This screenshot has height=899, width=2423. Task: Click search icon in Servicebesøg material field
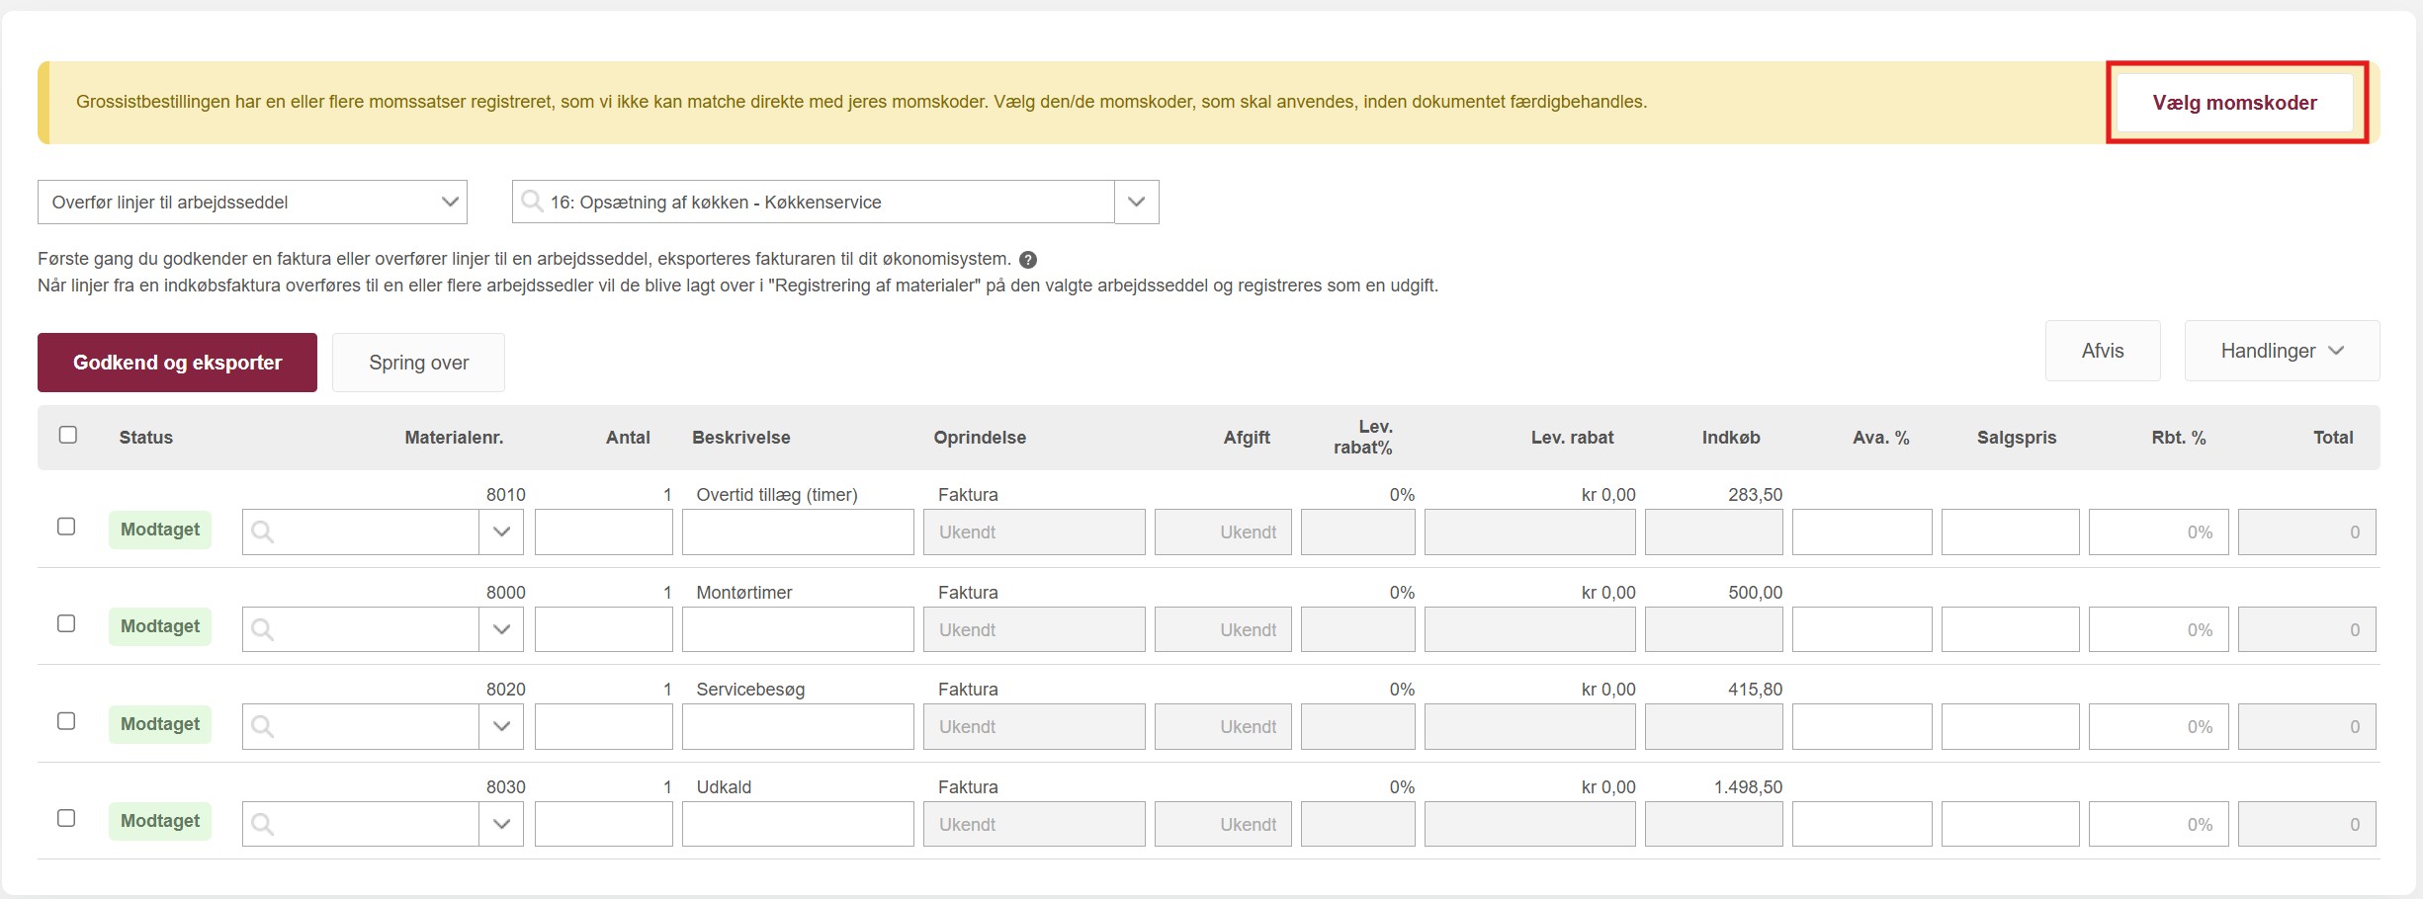point(262,726)
